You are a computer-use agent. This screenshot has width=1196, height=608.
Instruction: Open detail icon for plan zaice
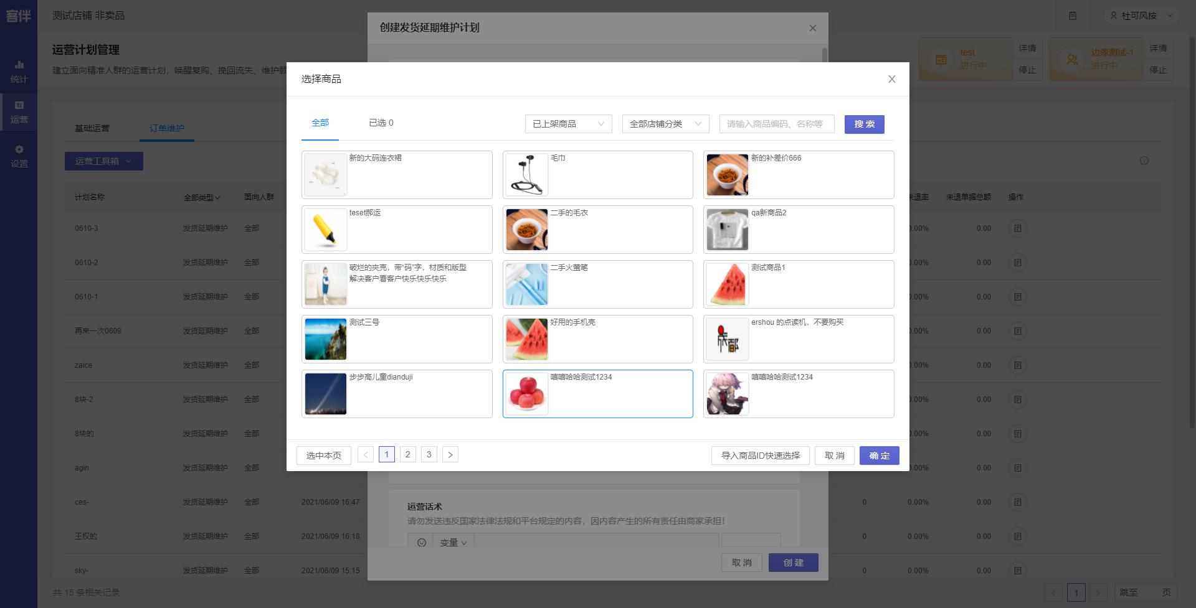(1018, 365)
